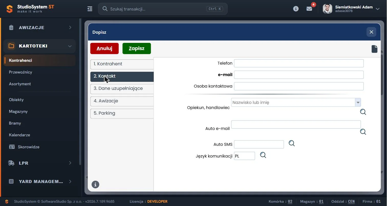Image resolution: width=387 pixels, height=206 pixels.
Task: Expand the YARD MANAGEMENT section chevron
Action: [x=70, y=181]
